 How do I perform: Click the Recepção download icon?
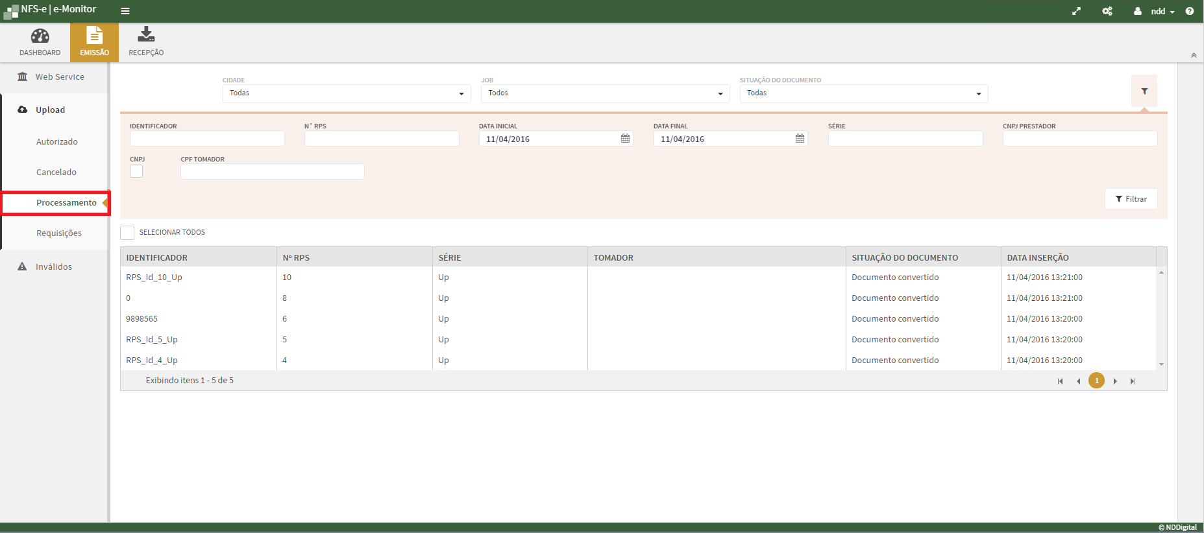(146, 34)
